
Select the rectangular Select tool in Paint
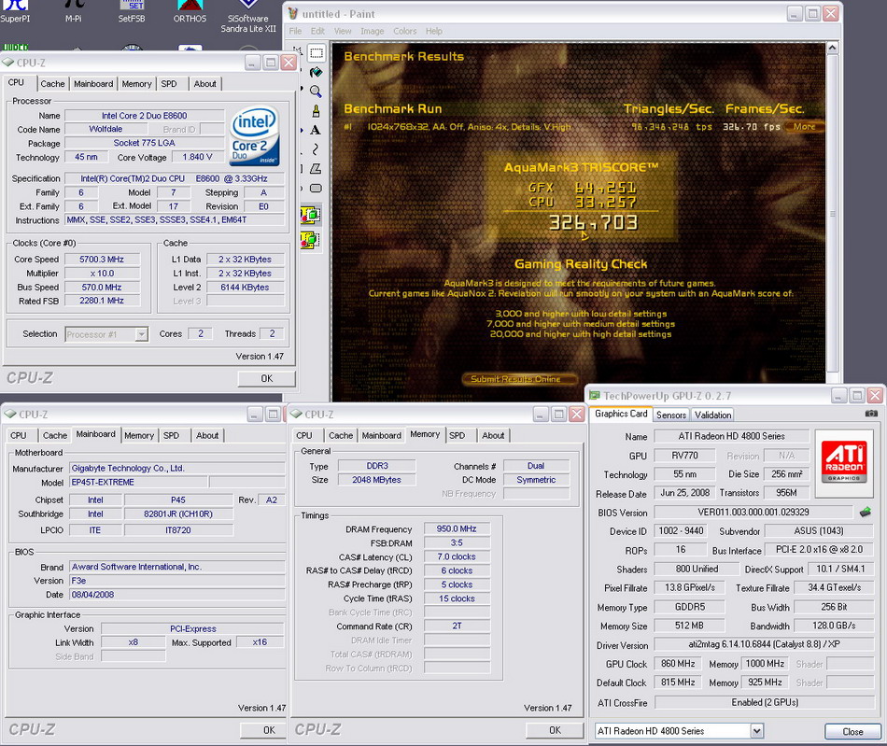(317, 53)
